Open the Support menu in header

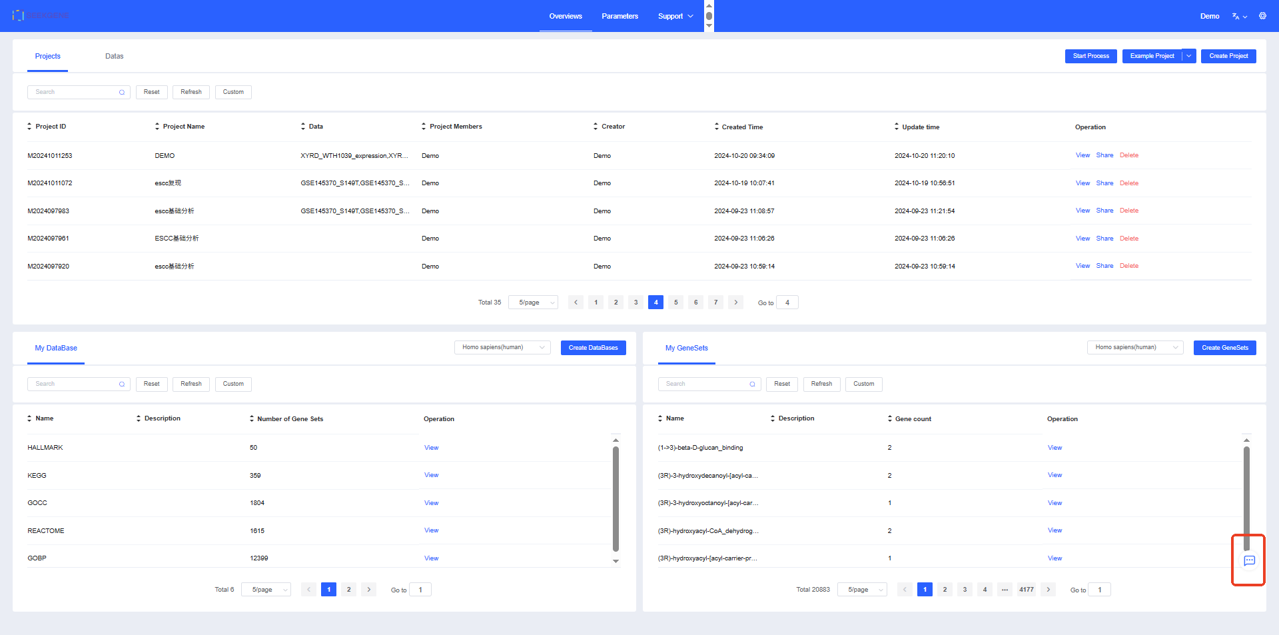(675, 16)
